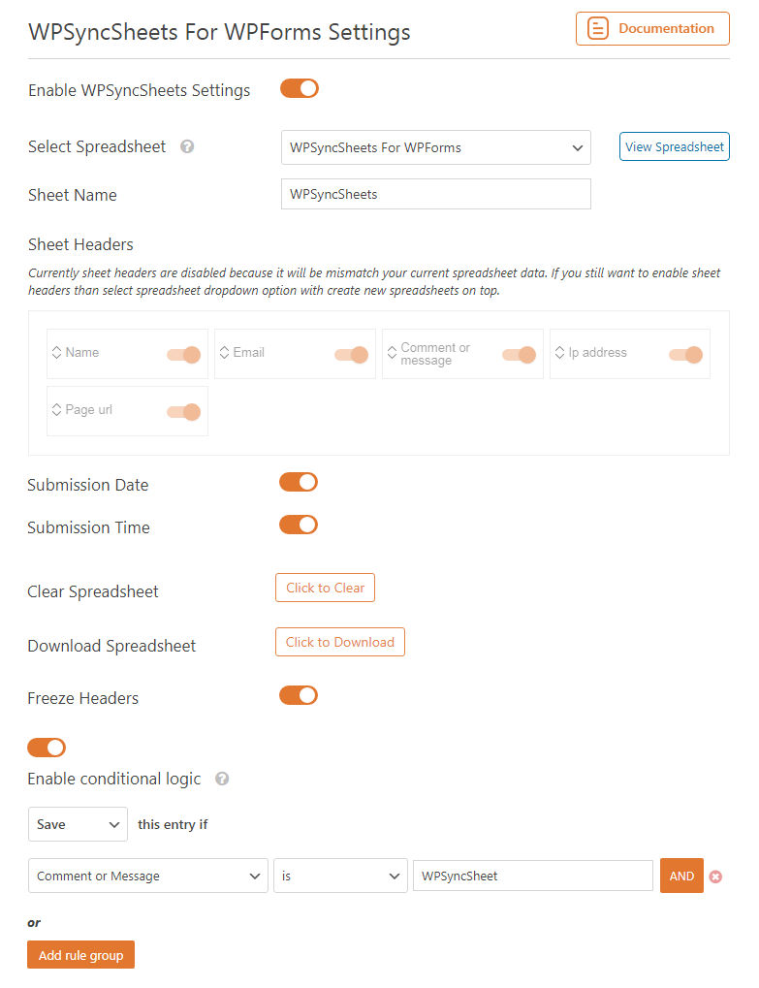759x988 pixels.
Task: Disable the Enable WPSyncSheets Settings toggle
Action: 300,89
